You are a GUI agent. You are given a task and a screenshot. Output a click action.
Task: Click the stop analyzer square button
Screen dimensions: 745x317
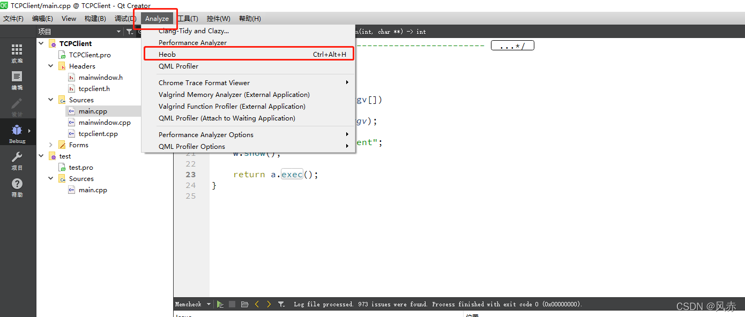(x=232, y=304)
